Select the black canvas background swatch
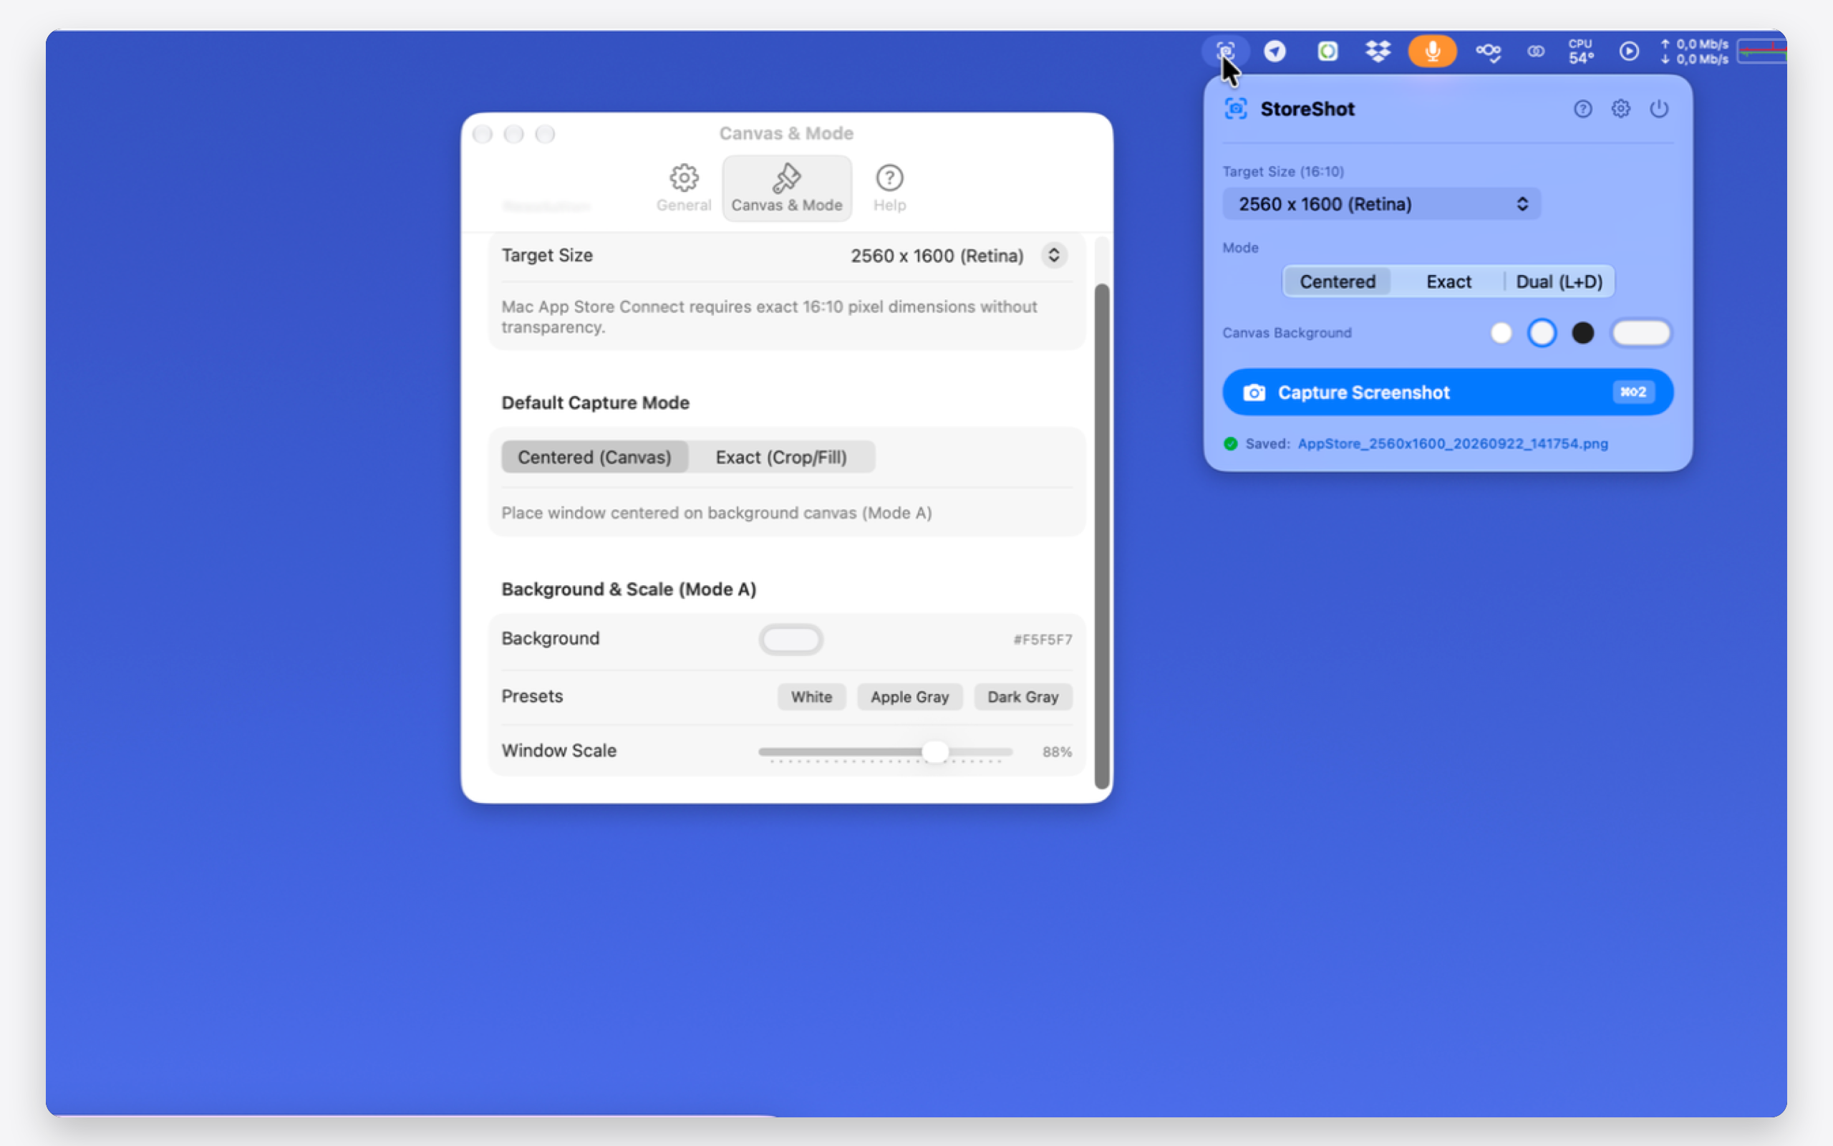This screenshot has width=1833, height=1146. point(1582,333)
